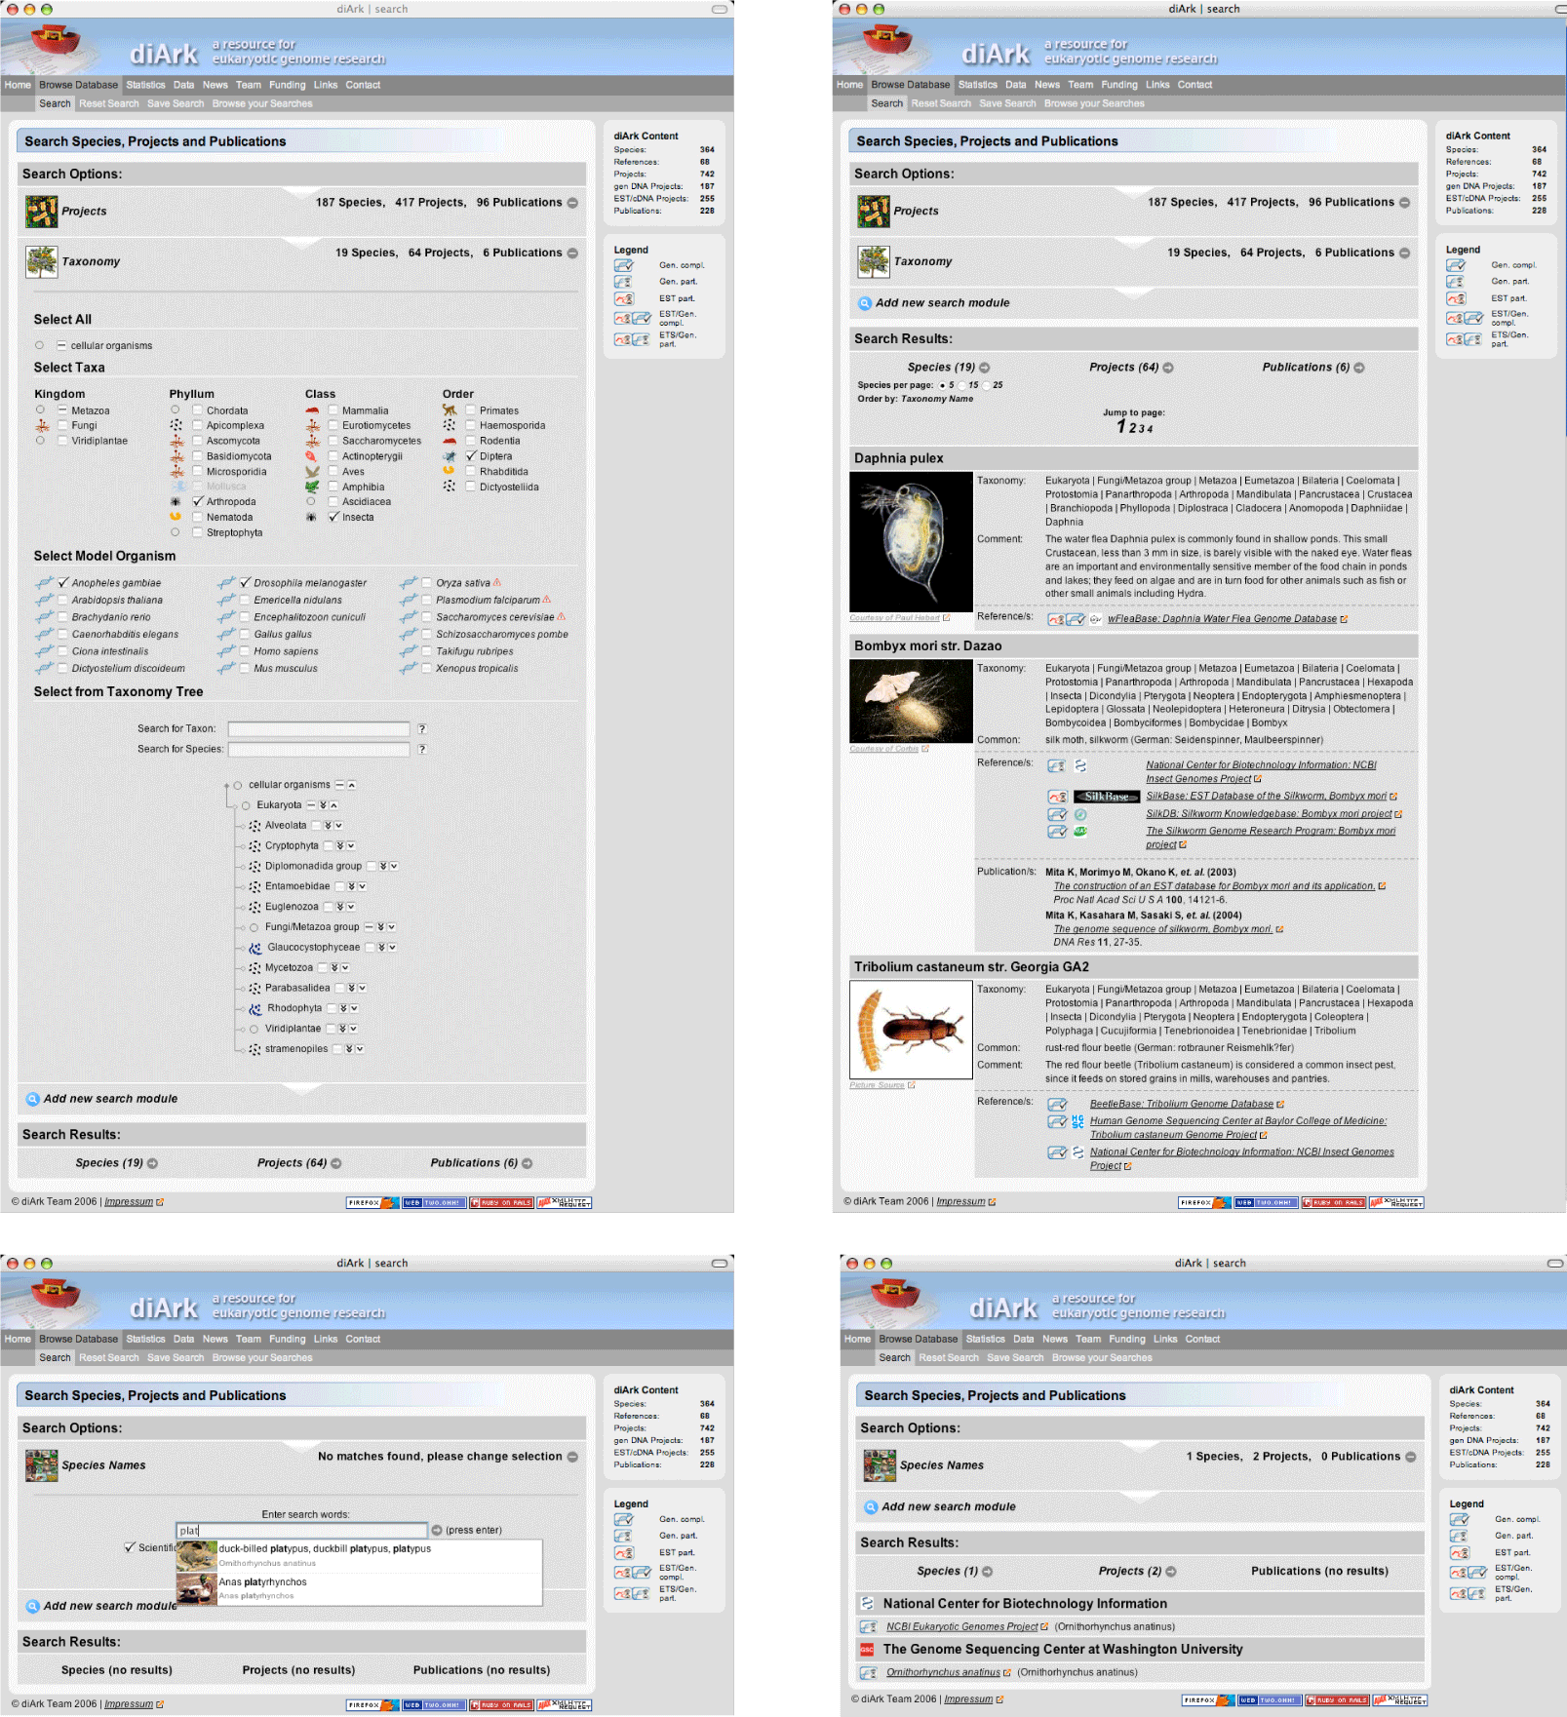The image size is (1567, 1717).
Task: Choose the duck-billed platypus autocomplete suggestion
Action: (x=359, y=1555)
